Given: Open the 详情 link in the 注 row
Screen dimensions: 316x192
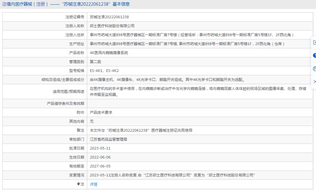Looking at the screenshot, I should click(x=94, y=184).
